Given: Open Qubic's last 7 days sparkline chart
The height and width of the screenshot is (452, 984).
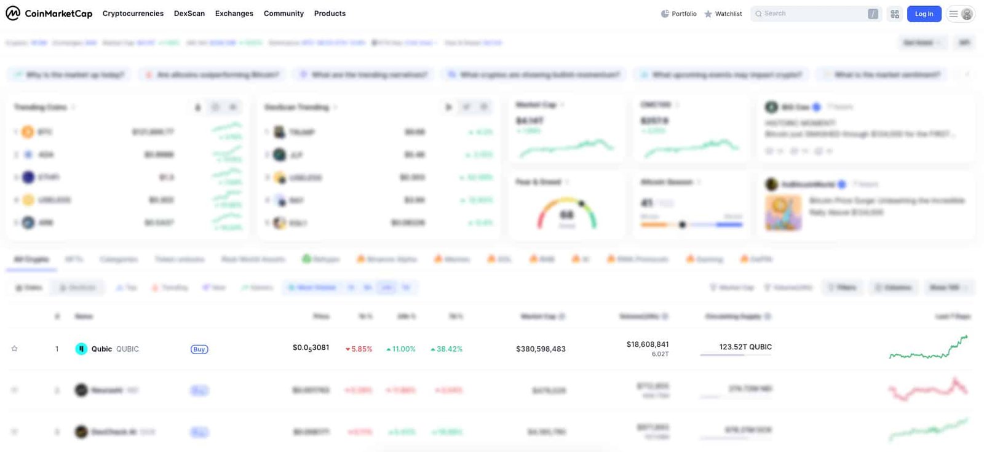Looking at the screenshot, I should coord(928,347).
